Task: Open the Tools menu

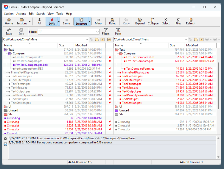Action: coord(59,14)
